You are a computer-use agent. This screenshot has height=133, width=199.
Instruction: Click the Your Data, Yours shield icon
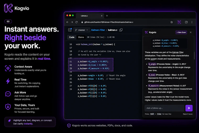click(x=8, y=107)
